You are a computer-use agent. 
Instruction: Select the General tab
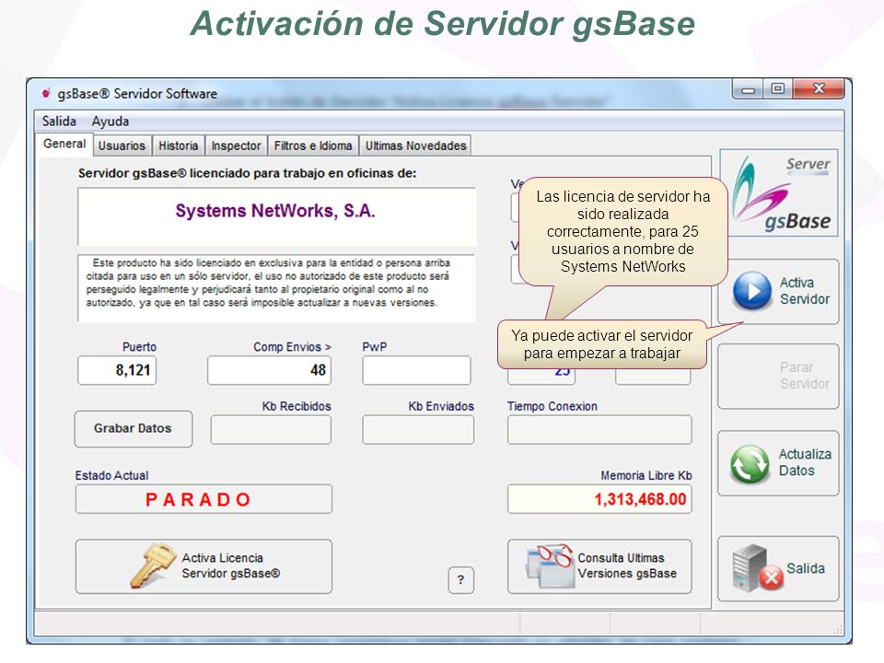(x=64, y=144)
